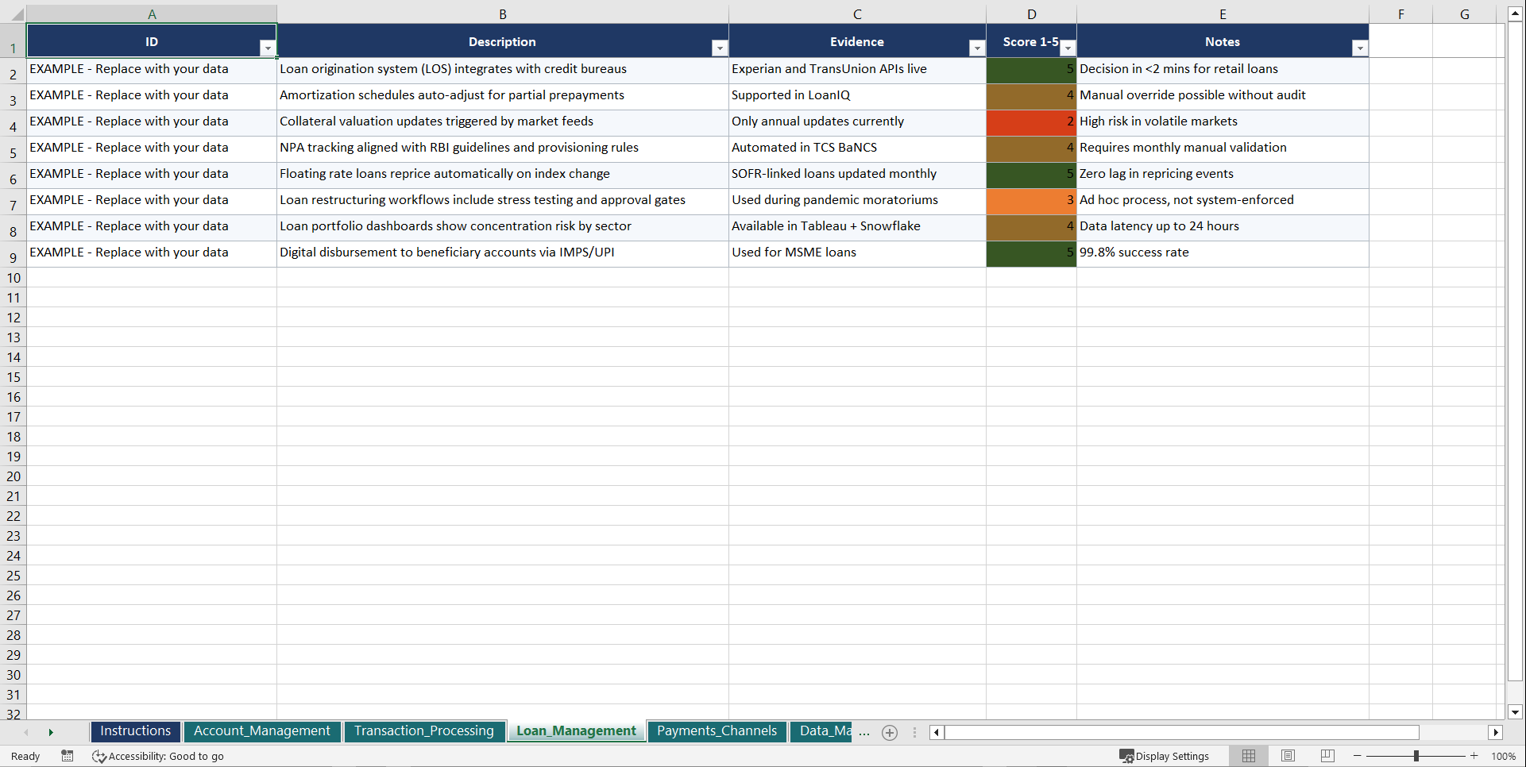Click the zoom slider control
This screenshot has height=767, width=1526.
pos(1416,756)
